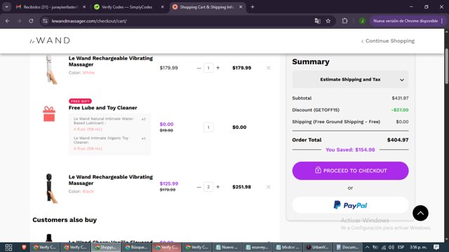The image size is (449, 252).
Task: Open the tab search chevron in Chrome
Action: [6, 7]
